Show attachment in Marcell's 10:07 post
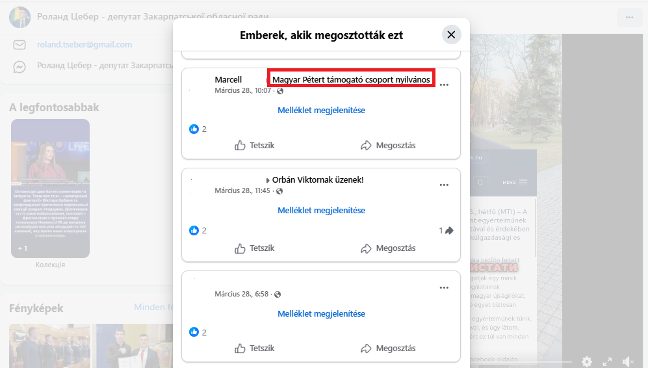Screen dimensions: 648x368 [x=321, y=111]
